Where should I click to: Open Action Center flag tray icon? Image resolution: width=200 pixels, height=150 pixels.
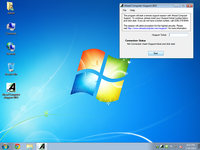[x=171, y=146]
